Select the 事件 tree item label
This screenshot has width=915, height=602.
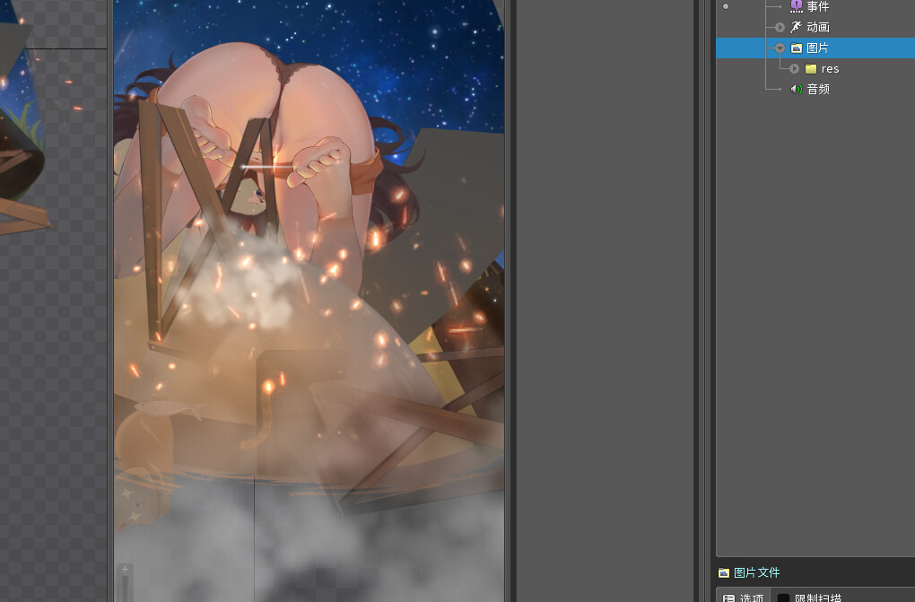818,6
